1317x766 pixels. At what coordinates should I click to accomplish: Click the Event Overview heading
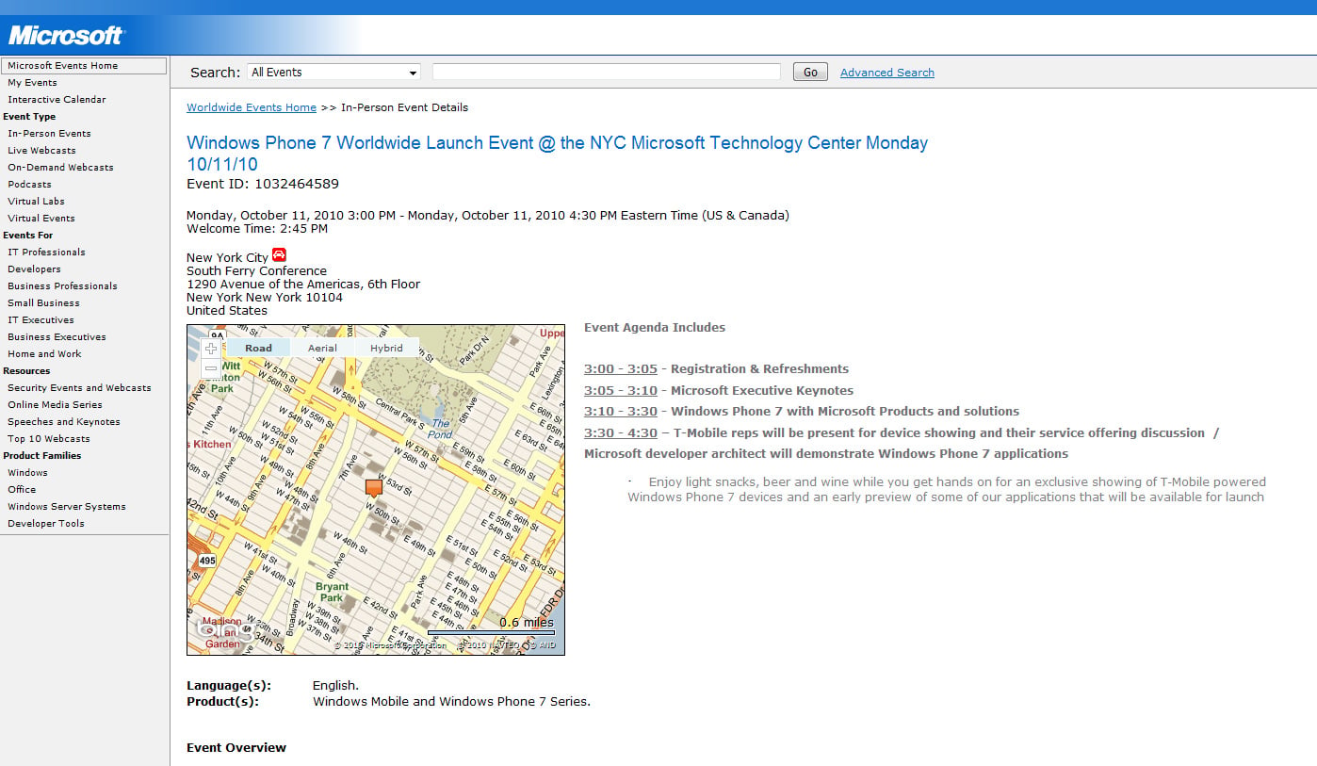tap(236, 748)
